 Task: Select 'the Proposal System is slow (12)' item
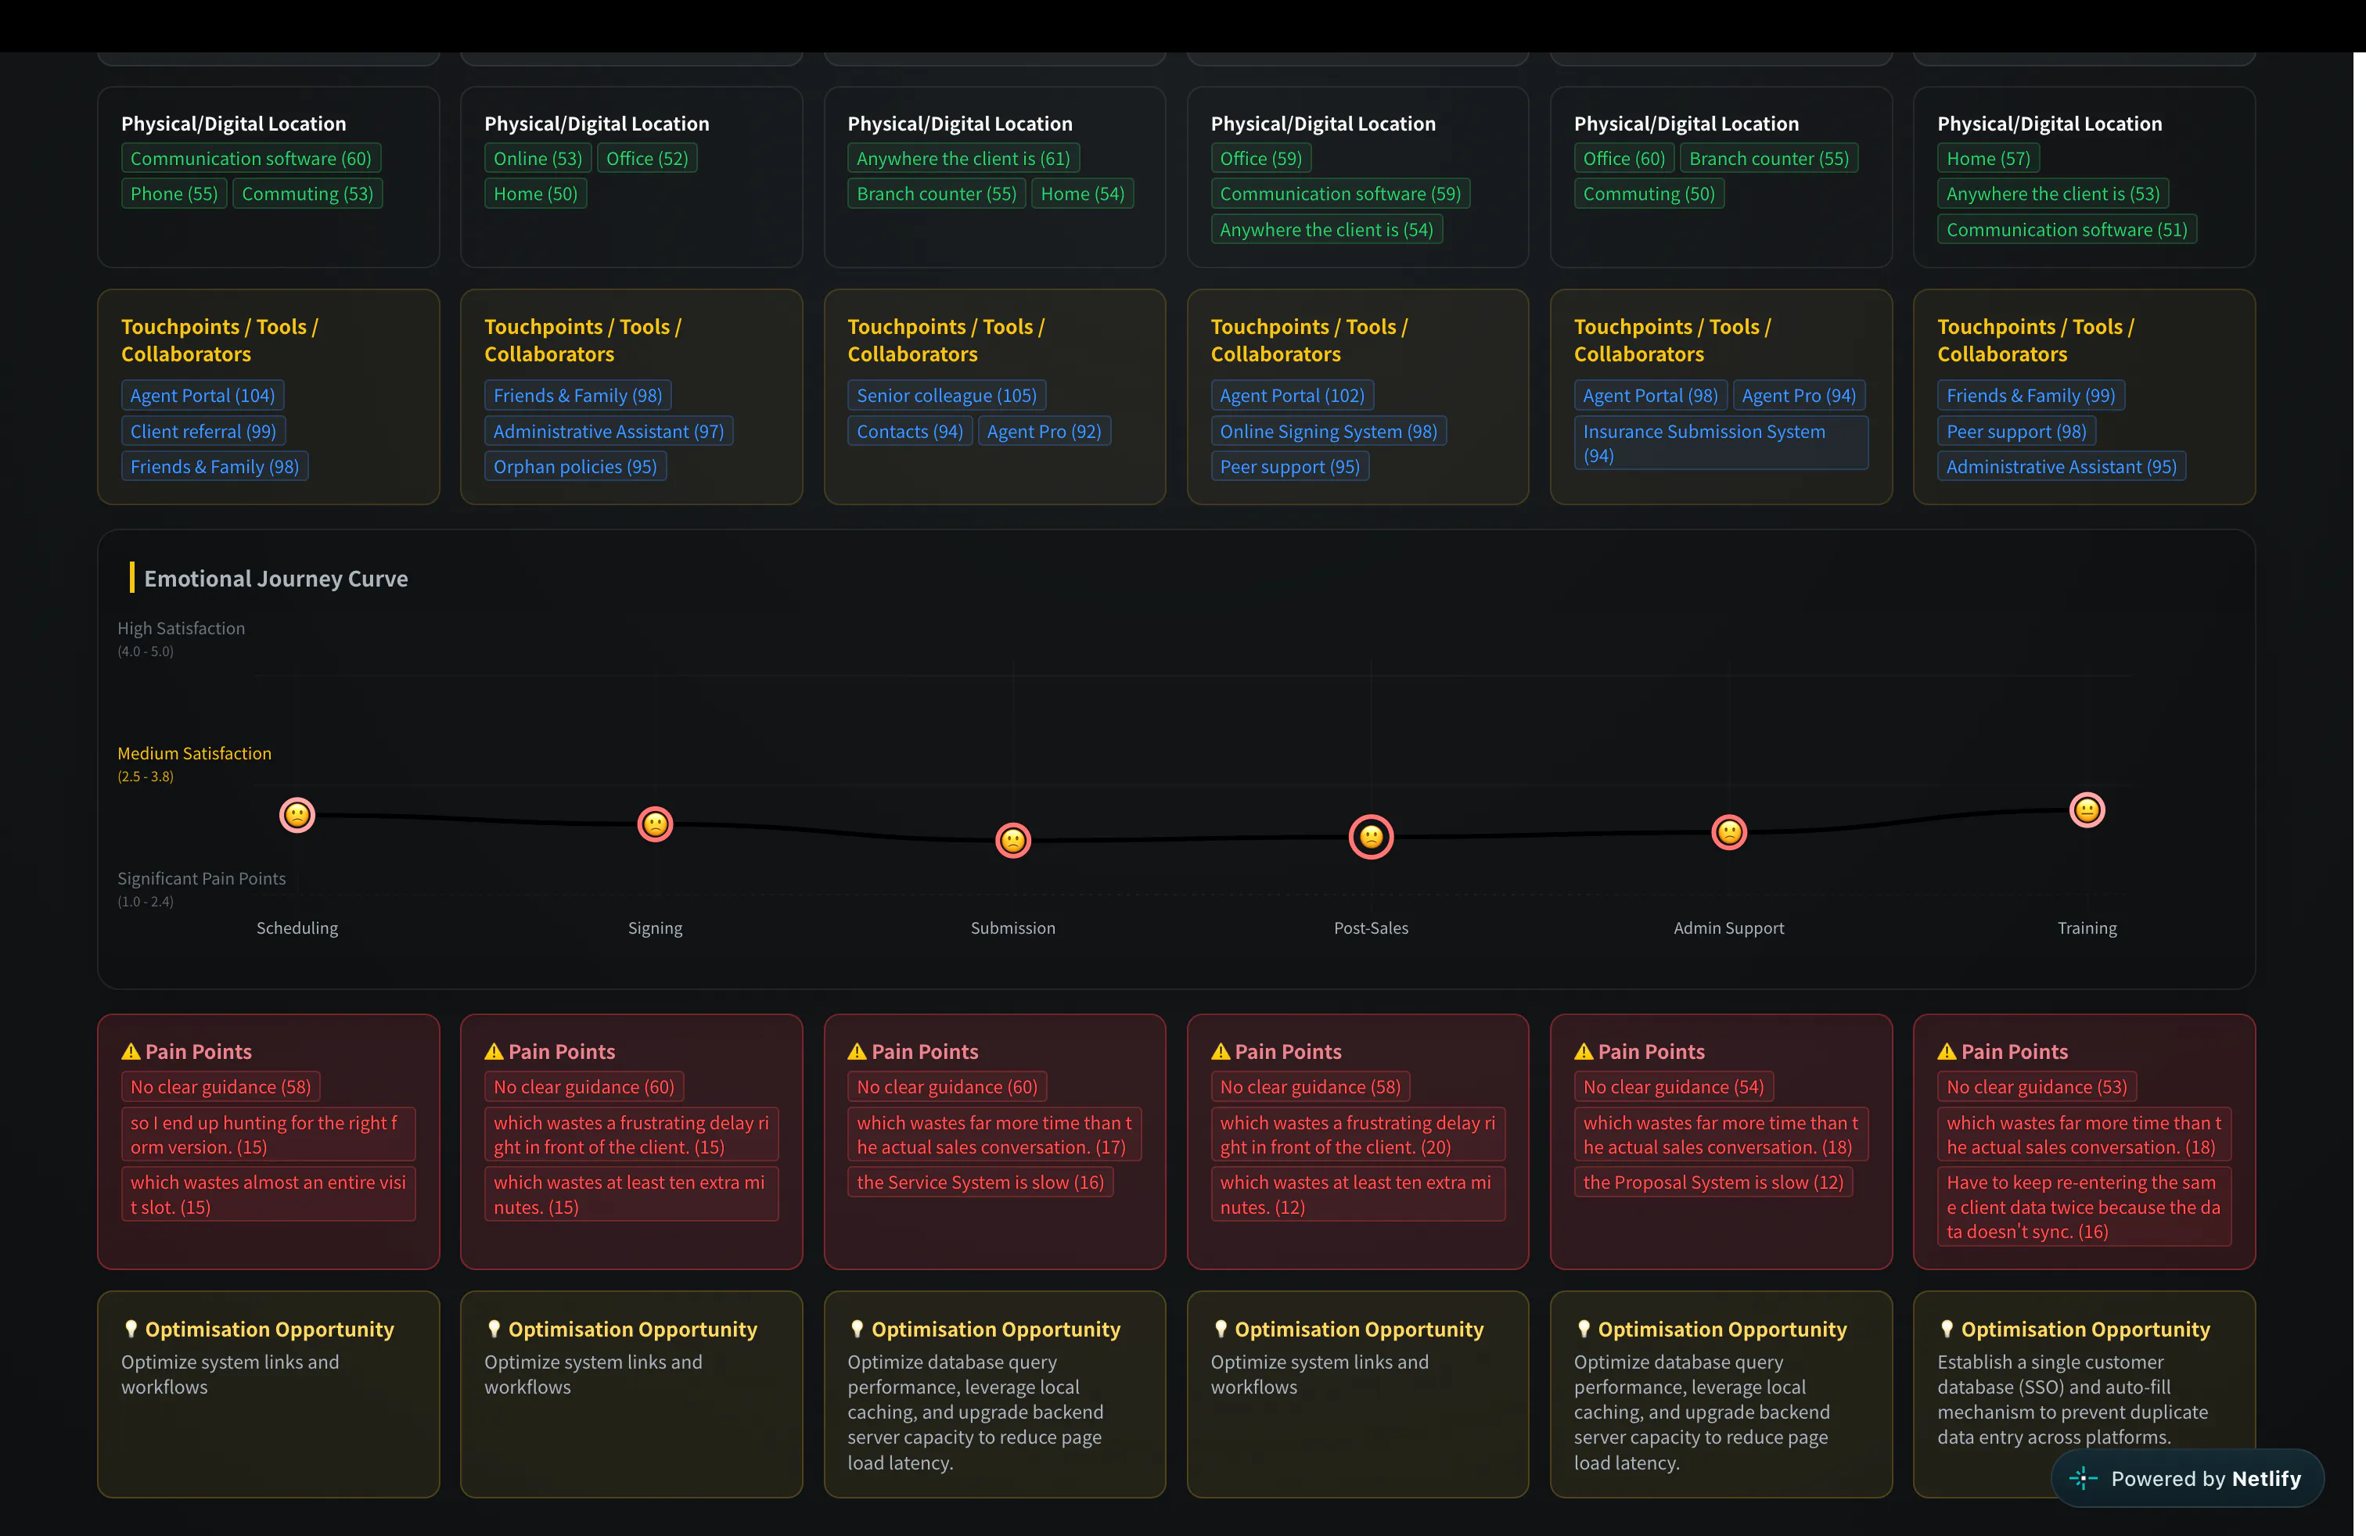1713,1183
